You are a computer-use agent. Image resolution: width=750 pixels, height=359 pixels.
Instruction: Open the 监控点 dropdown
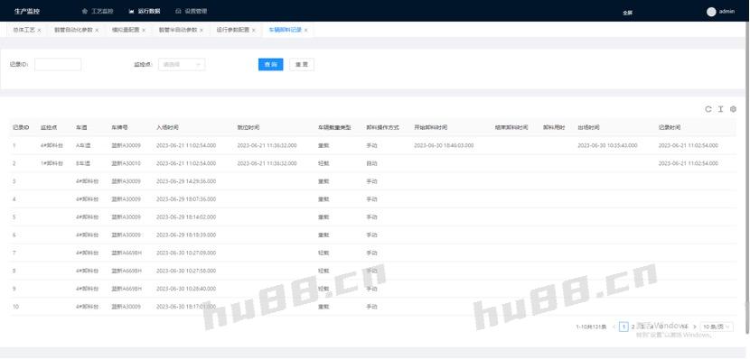(x=182, y=64)
